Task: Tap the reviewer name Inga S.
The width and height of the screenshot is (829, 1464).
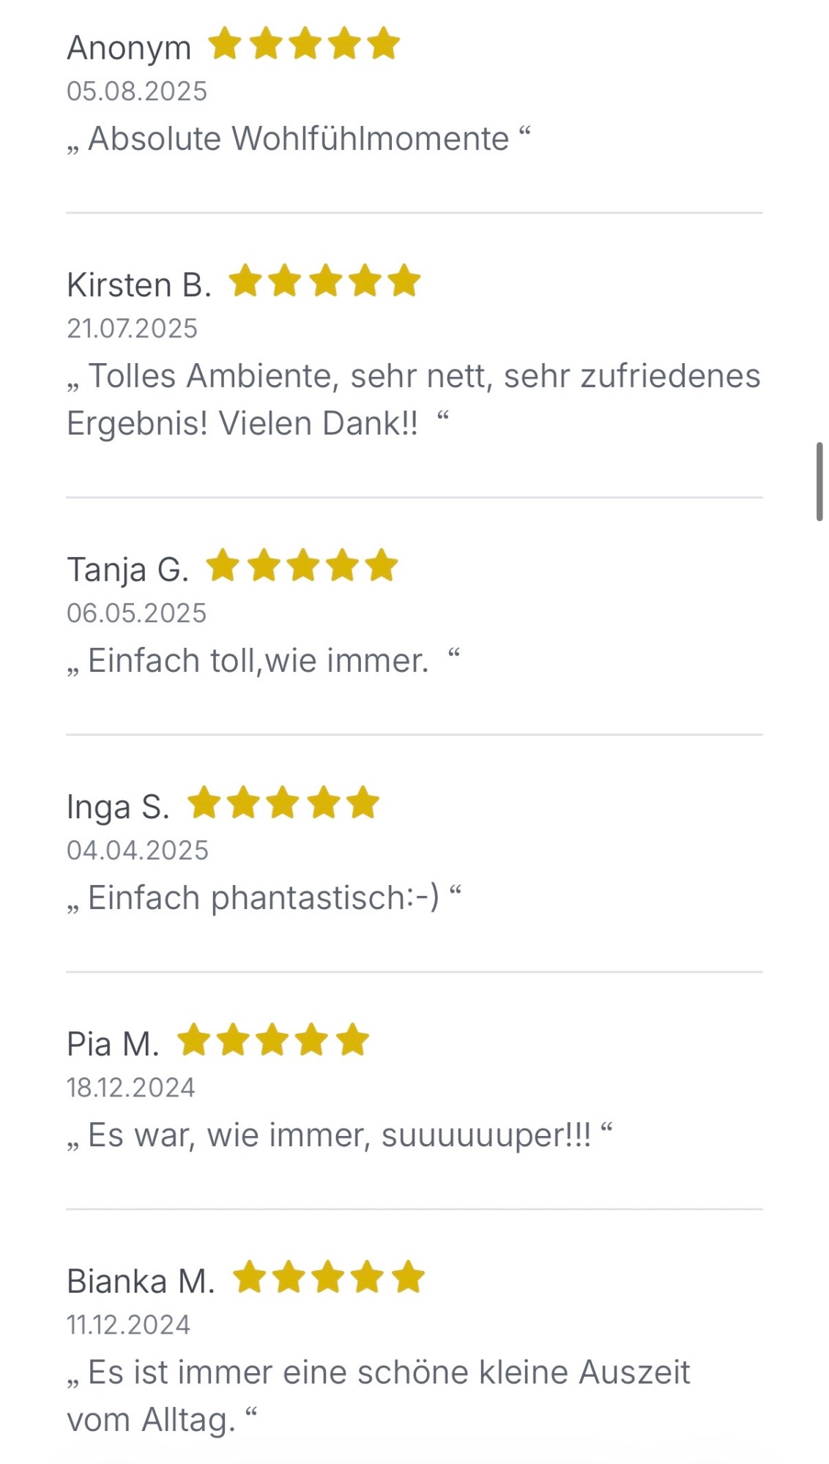Action: point(118,807)
